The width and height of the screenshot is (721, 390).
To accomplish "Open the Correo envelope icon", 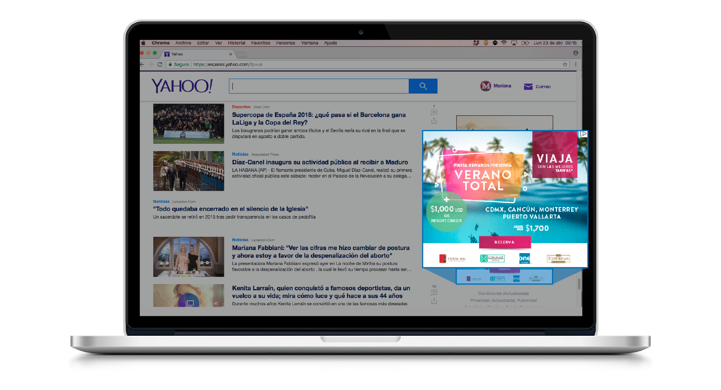I will click(528, 87).
